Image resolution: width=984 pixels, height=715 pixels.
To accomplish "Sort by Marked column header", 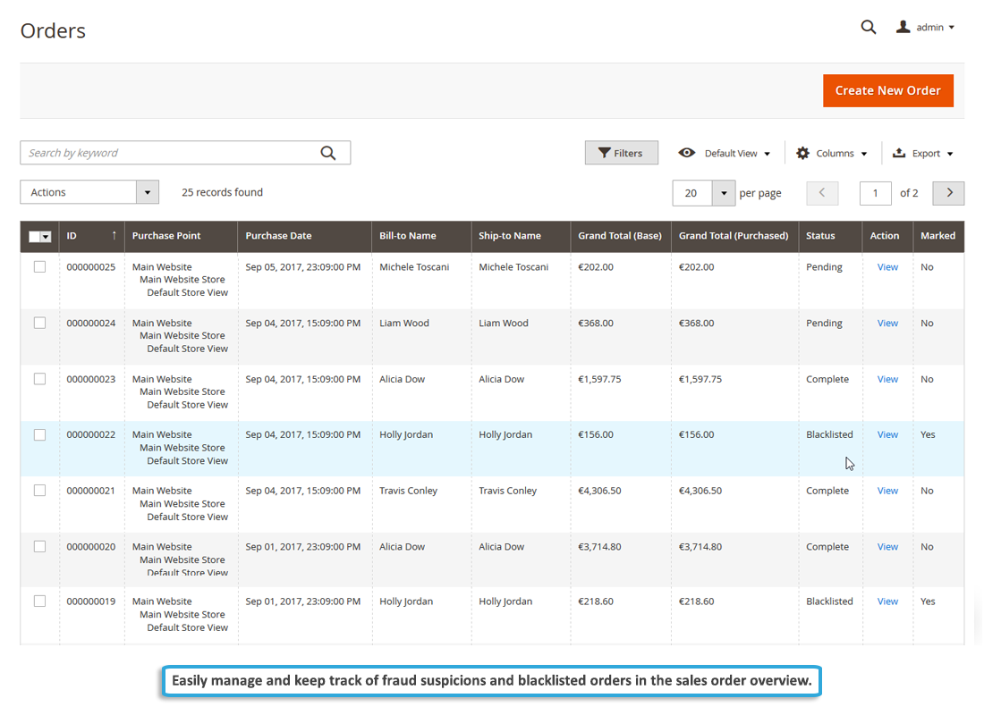I will pos(937,235).
